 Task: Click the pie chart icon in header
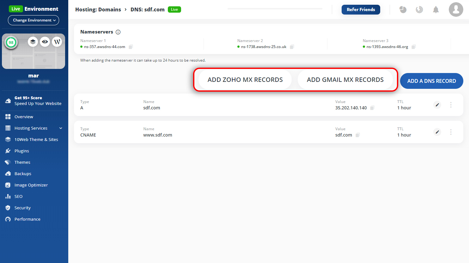(x=403, y=9)
